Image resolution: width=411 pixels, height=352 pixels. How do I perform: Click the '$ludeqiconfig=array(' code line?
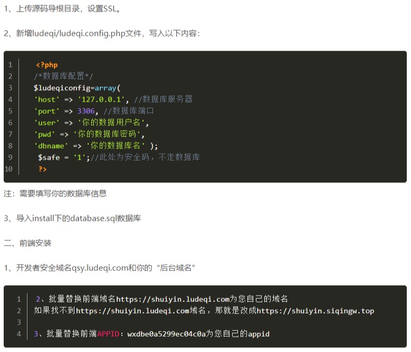coord(77,88)
